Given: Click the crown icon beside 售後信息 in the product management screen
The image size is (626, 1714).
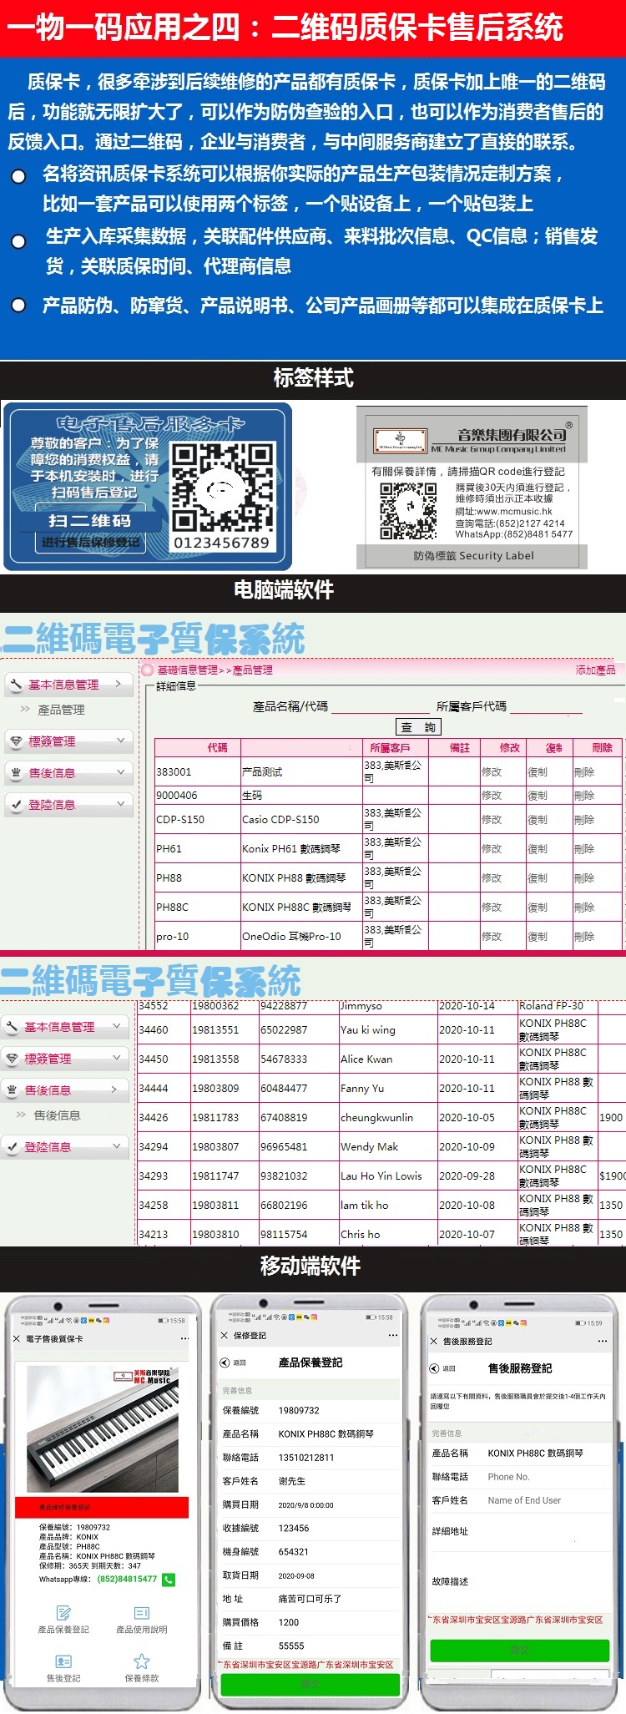Looking at the screenshot, I should click(x=16, y=772).
